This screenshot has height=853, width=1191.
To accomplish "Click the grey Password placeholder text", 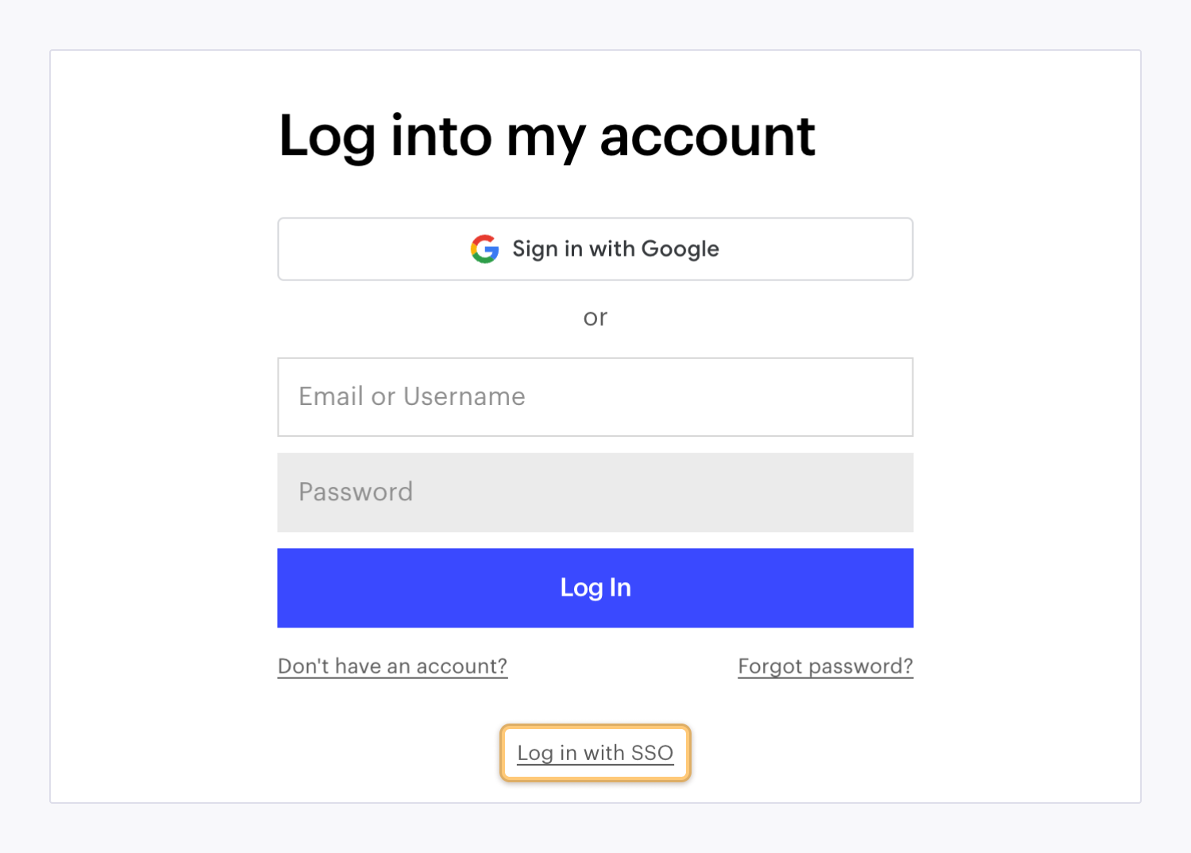I will pyautogui.click(x=355, y=492).
